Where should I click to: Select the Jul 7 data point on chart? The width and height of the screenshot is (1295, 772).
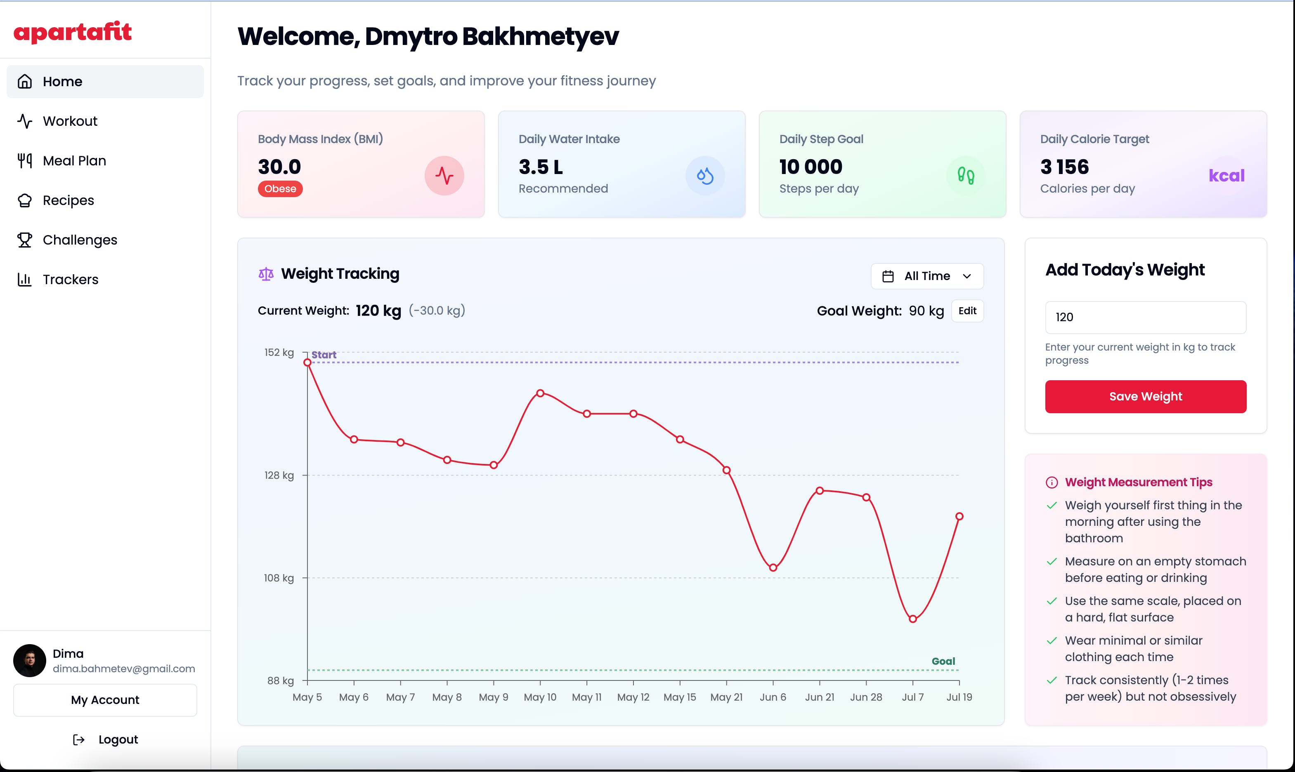coord(912,619)
